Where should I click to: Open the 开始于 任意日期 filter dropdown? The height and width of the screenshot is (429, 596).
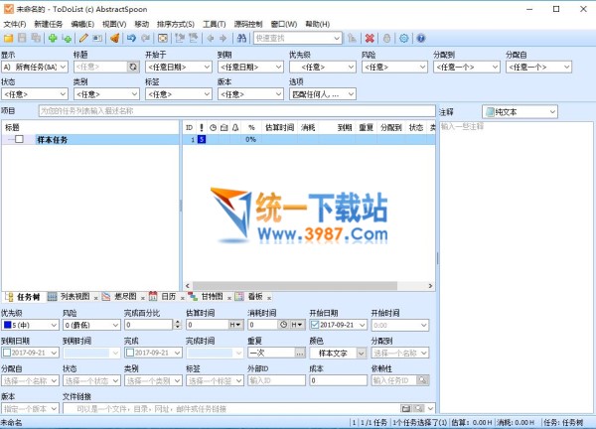pyautogui.click(x=178, y=67)
